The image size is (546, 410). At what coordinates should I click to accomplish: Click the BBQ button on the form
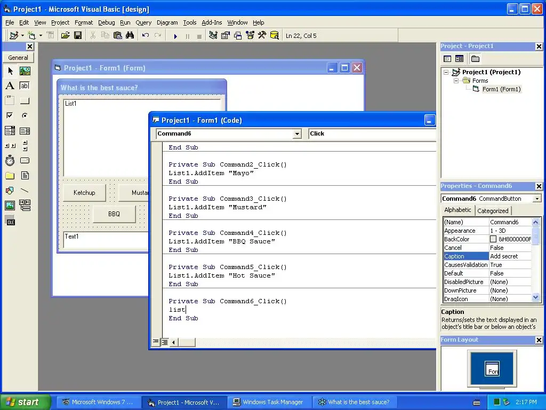[x=114, y=214]
